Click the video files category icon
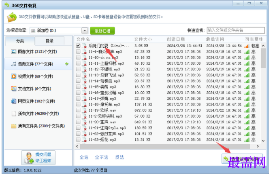The height and width of the screenshot is (175, 273). pos(14,76)
